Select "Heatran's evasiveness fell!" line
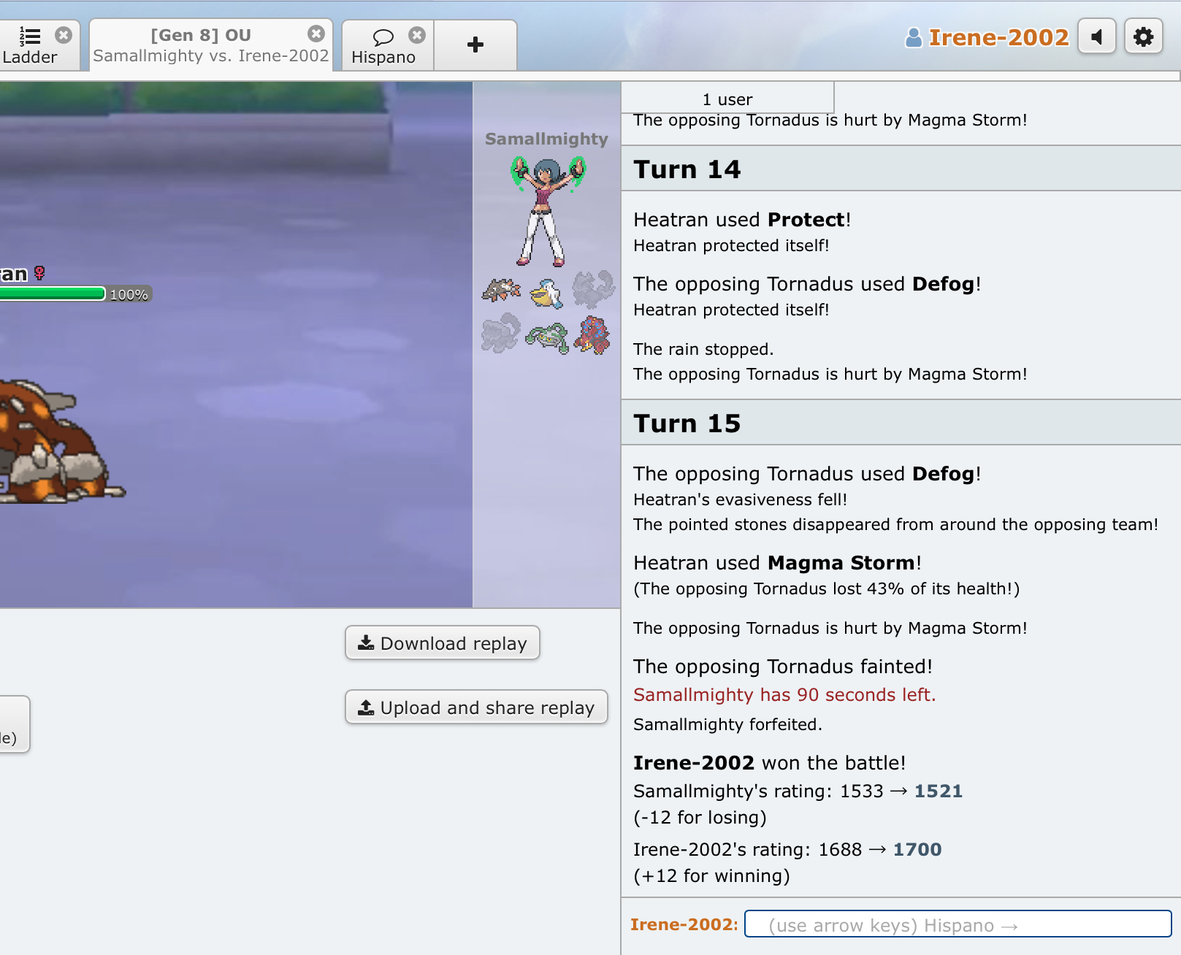 click(x=741, y=499)
